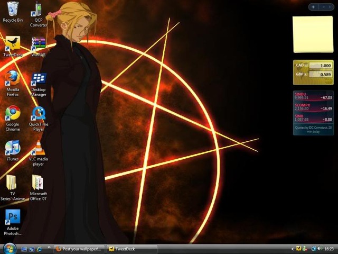This screenshot has height=254, width=338.
Task: Click the TweetDeck tray icon
Action: [298, 249]
